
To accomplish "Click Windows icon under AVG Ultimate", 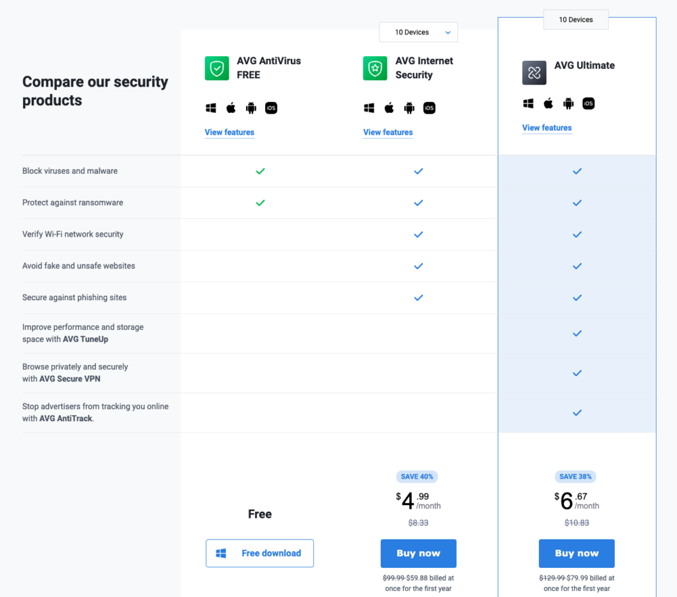I will click(528, 104).
